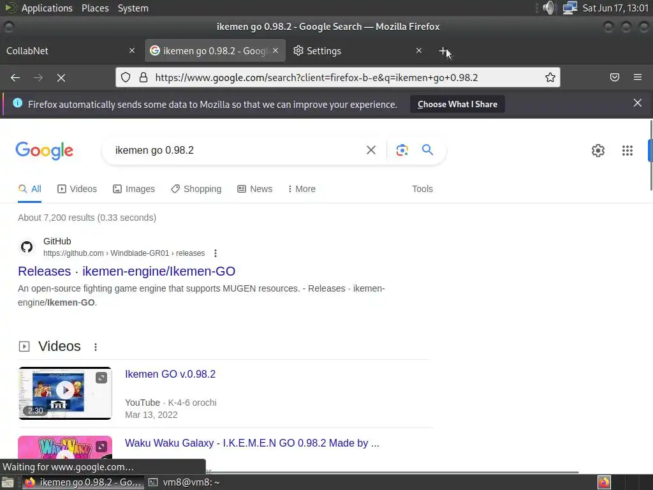The image size is (653, 490).
Task: Open the Waku Waku Galaxy video link
Action: pos(252,443)
